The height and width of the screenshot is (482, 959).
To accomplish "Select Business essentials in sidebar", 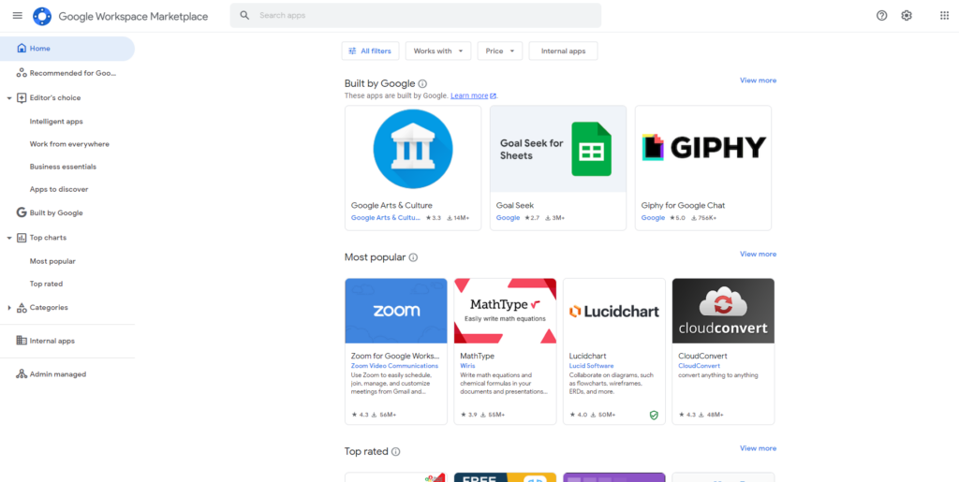I will click(x=63, y=167).
